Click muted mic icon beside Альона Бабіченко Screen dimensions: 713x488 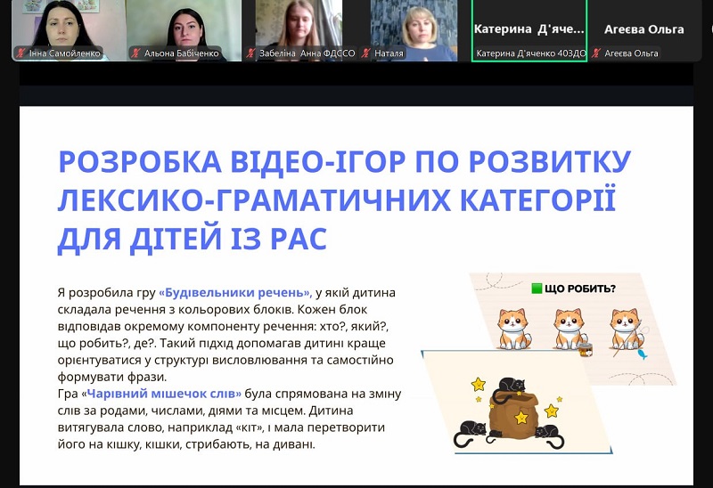135,53
